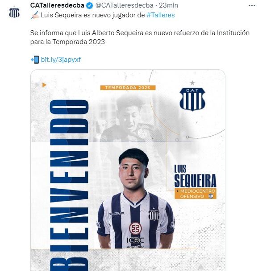Click the grey star above the crest
The image size is (258, 271).
click(x=192, y=83)
